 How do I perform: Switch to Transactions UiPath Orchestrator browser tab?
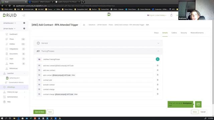41,2
